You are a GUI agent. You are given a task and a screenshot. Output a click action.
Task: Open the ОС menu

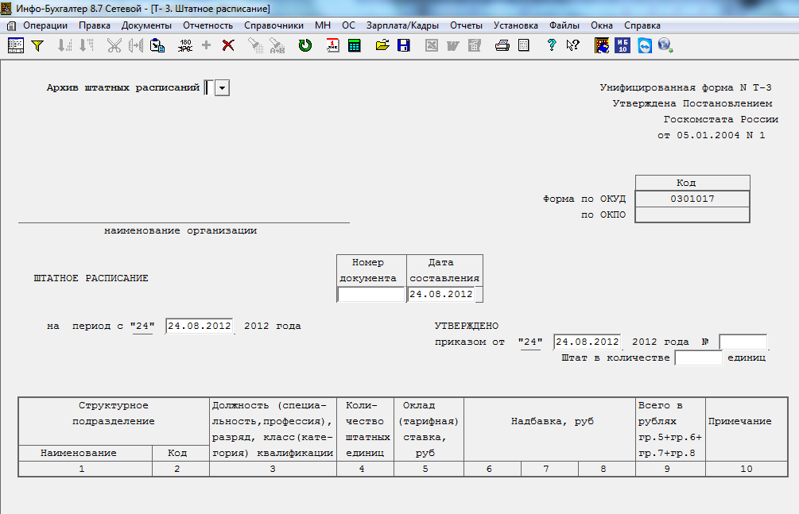pyautogui.click(x=348, y=25)
